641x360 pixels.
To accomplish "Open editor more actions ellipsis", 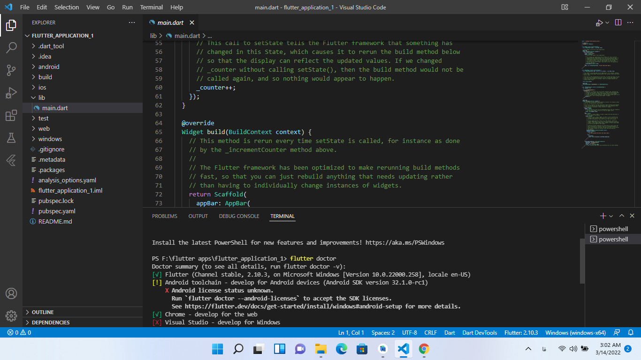I will point(631,22).
